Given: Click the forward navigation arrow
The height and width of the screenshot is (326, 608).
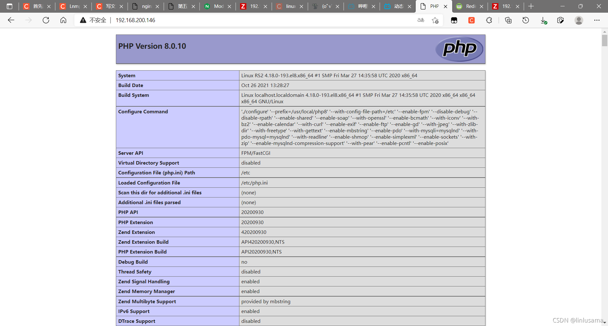Looking at the screenshot, I should 28,20.
